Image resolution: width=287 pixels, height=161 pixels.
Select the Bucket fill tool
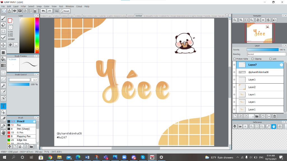pyautogui.click(x=3, y=59)
